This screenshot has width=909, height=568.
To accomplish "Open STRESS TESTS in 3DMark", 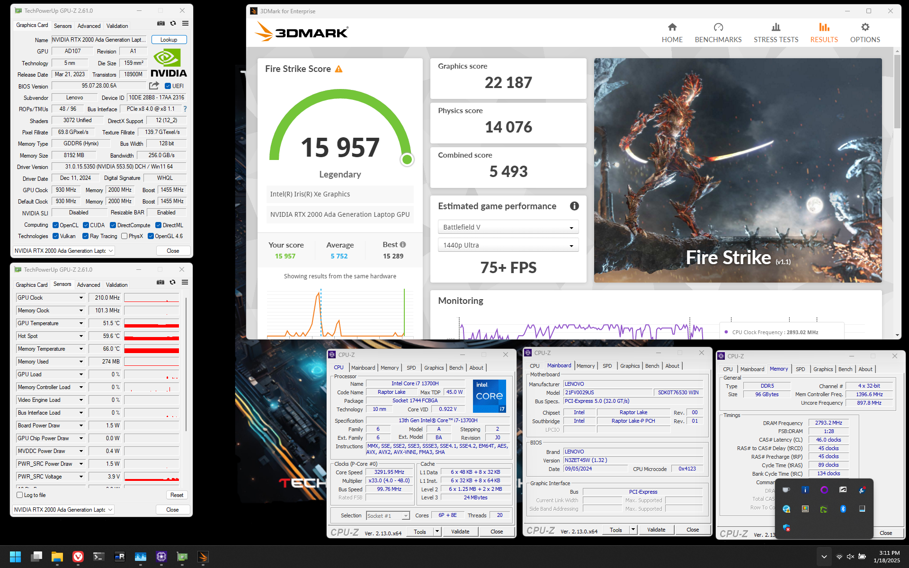I will [775, 33].
